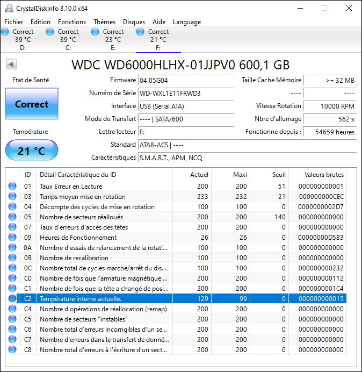Click the status orb for ID C5
Screen dimensions: 362x372
12,319
